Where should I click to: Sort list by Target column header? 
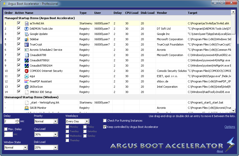pos(209,13)
